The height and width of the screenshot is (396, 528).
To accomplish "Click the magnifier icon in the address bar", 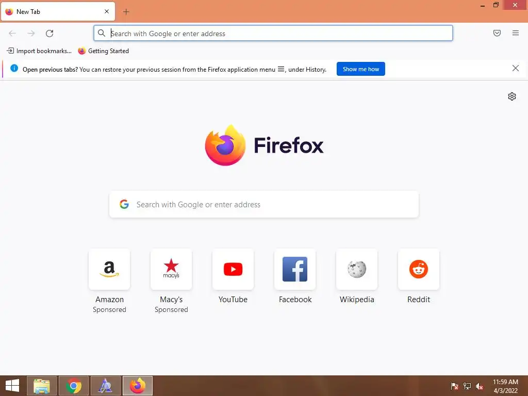I will [x=102, y=33].
